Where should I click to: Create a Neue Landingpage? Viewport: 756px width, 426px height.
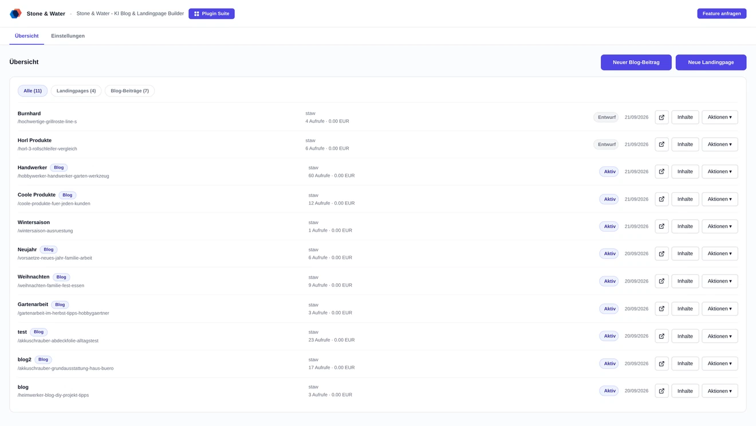[711, 62]
